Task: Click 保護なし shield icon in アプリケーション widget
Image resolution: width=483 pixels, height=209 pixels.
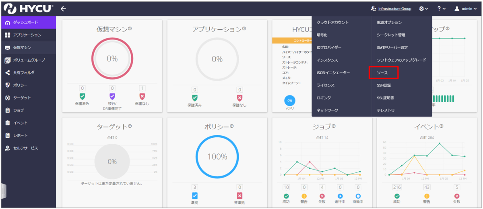Action: [239, 98]
